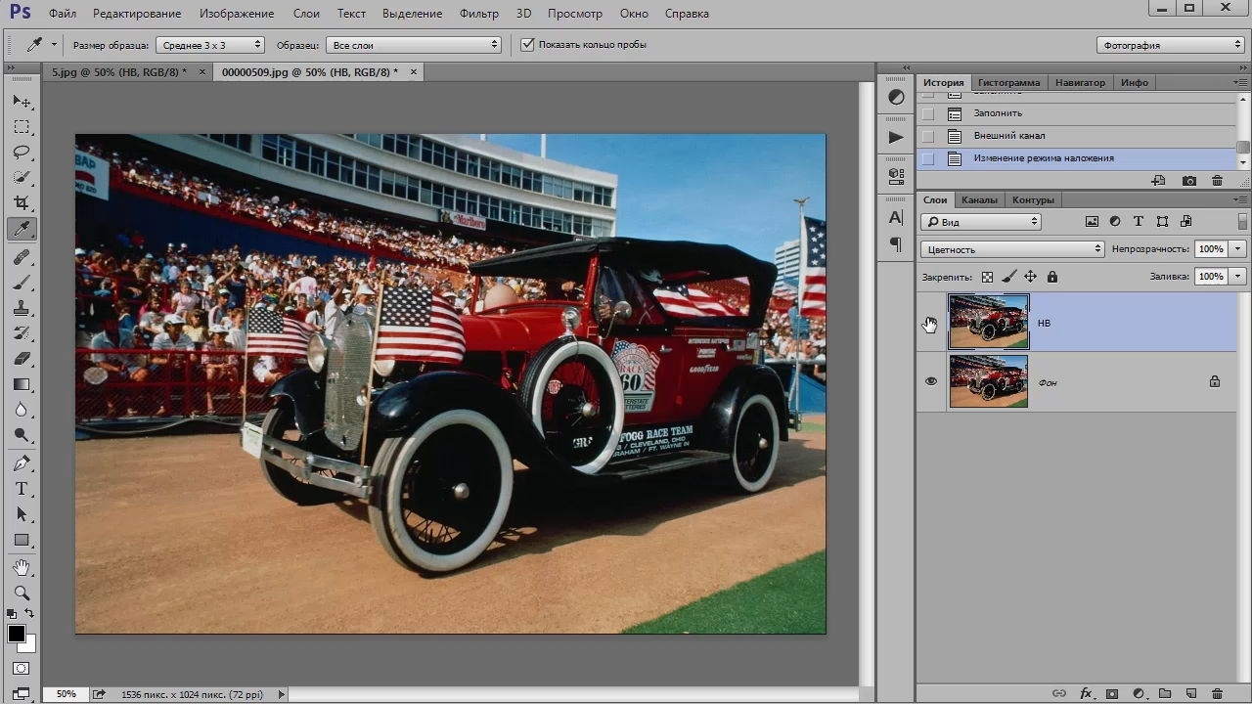Select the Hand tool
Image resolution: width=1252 pixels, height=704 pixels.
[22, 568]
